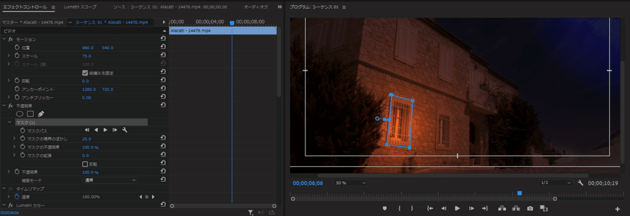Open the comparison view button

pyautogui.click(x=544, y=208)
